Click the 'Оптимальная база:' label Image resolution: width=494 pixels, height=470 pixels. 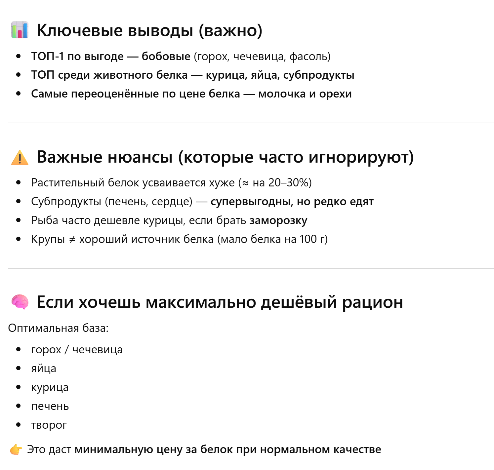click(x=58, y=328)
